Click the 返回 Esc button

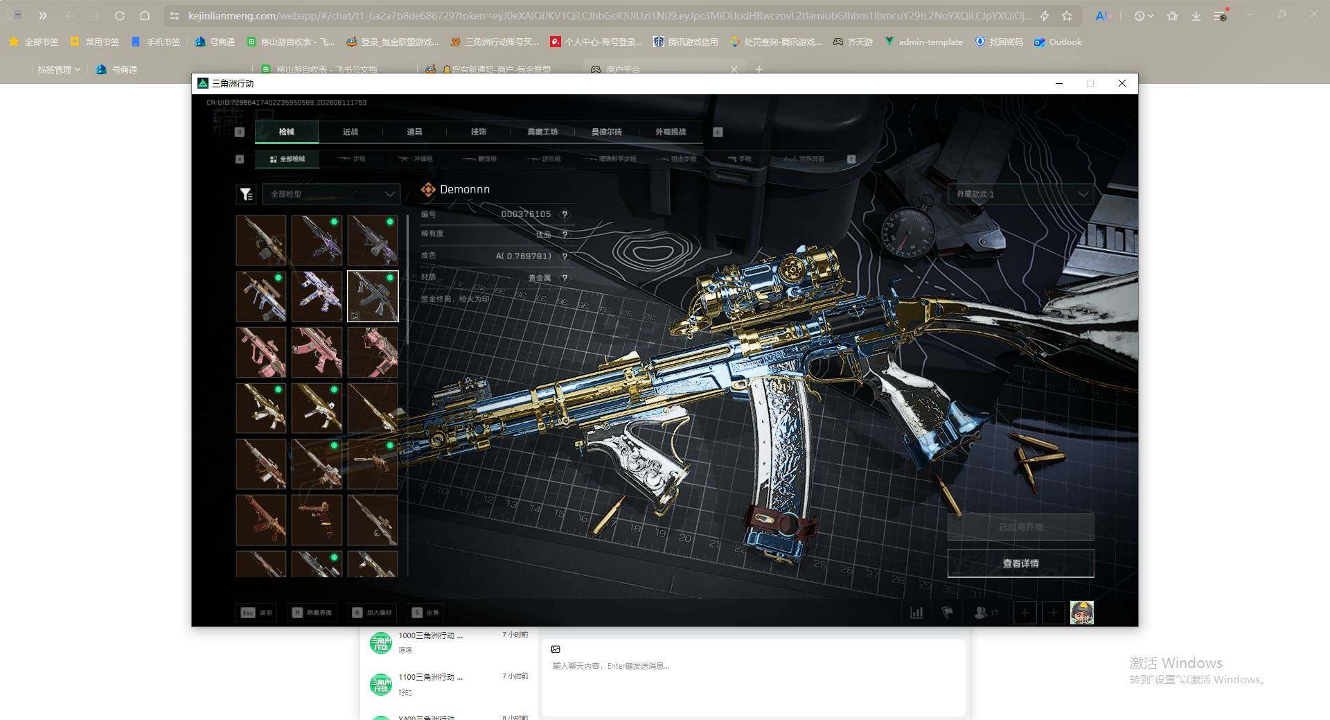click(256, 613)
